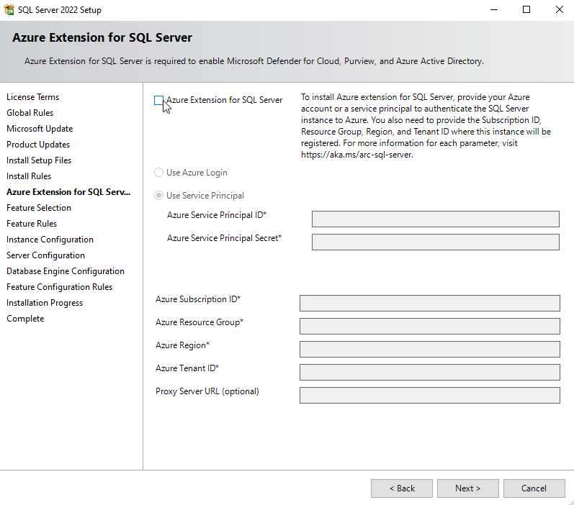Click the Azure Service Principal ID* label
Image resolution: width=574 pixels, height=505 pixels.
(x=217, y=215)
